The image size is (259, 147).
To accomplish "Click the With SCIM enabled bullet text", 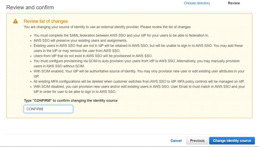I will pos(139,74).
